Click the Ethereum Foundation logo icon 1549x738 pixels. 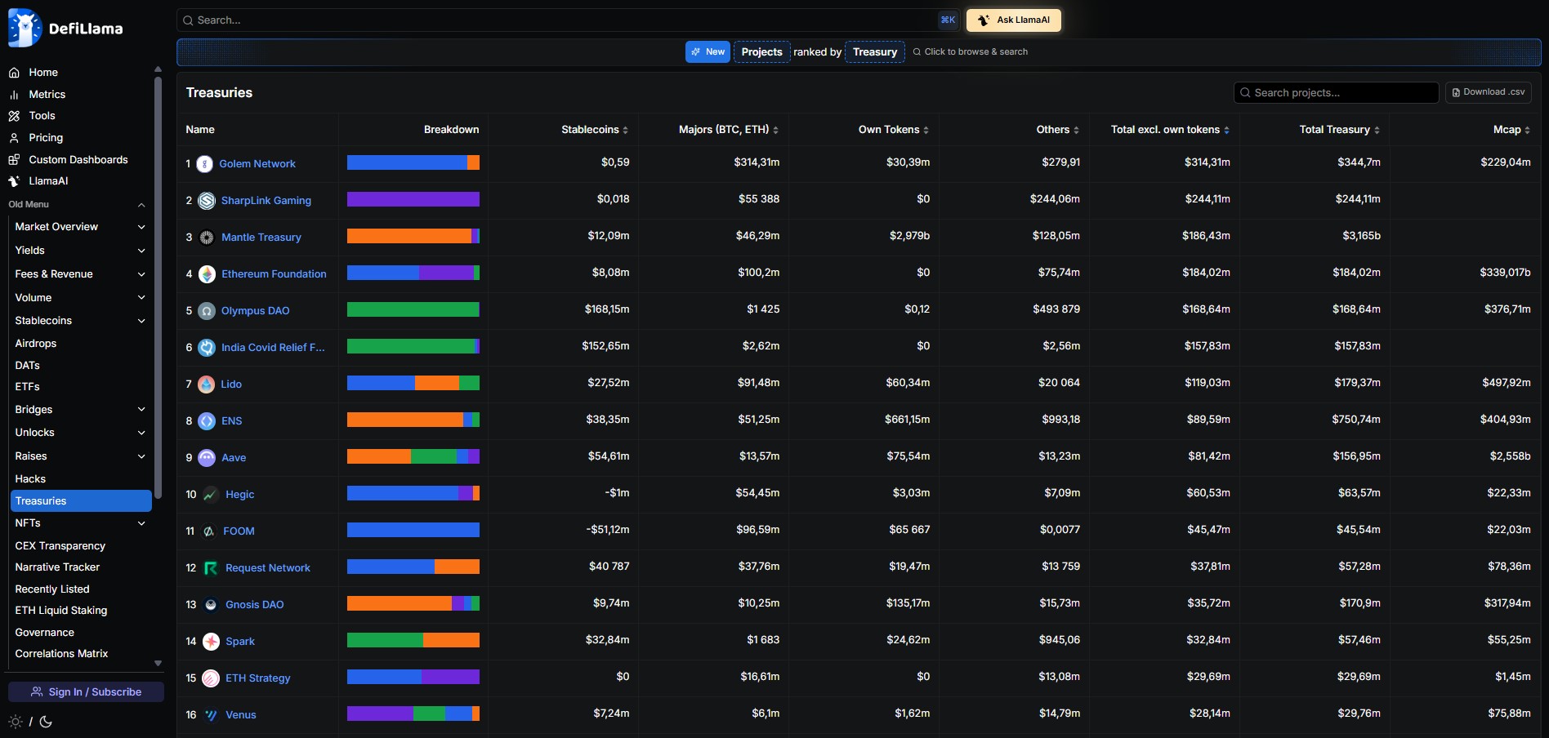tap(208, 274)
